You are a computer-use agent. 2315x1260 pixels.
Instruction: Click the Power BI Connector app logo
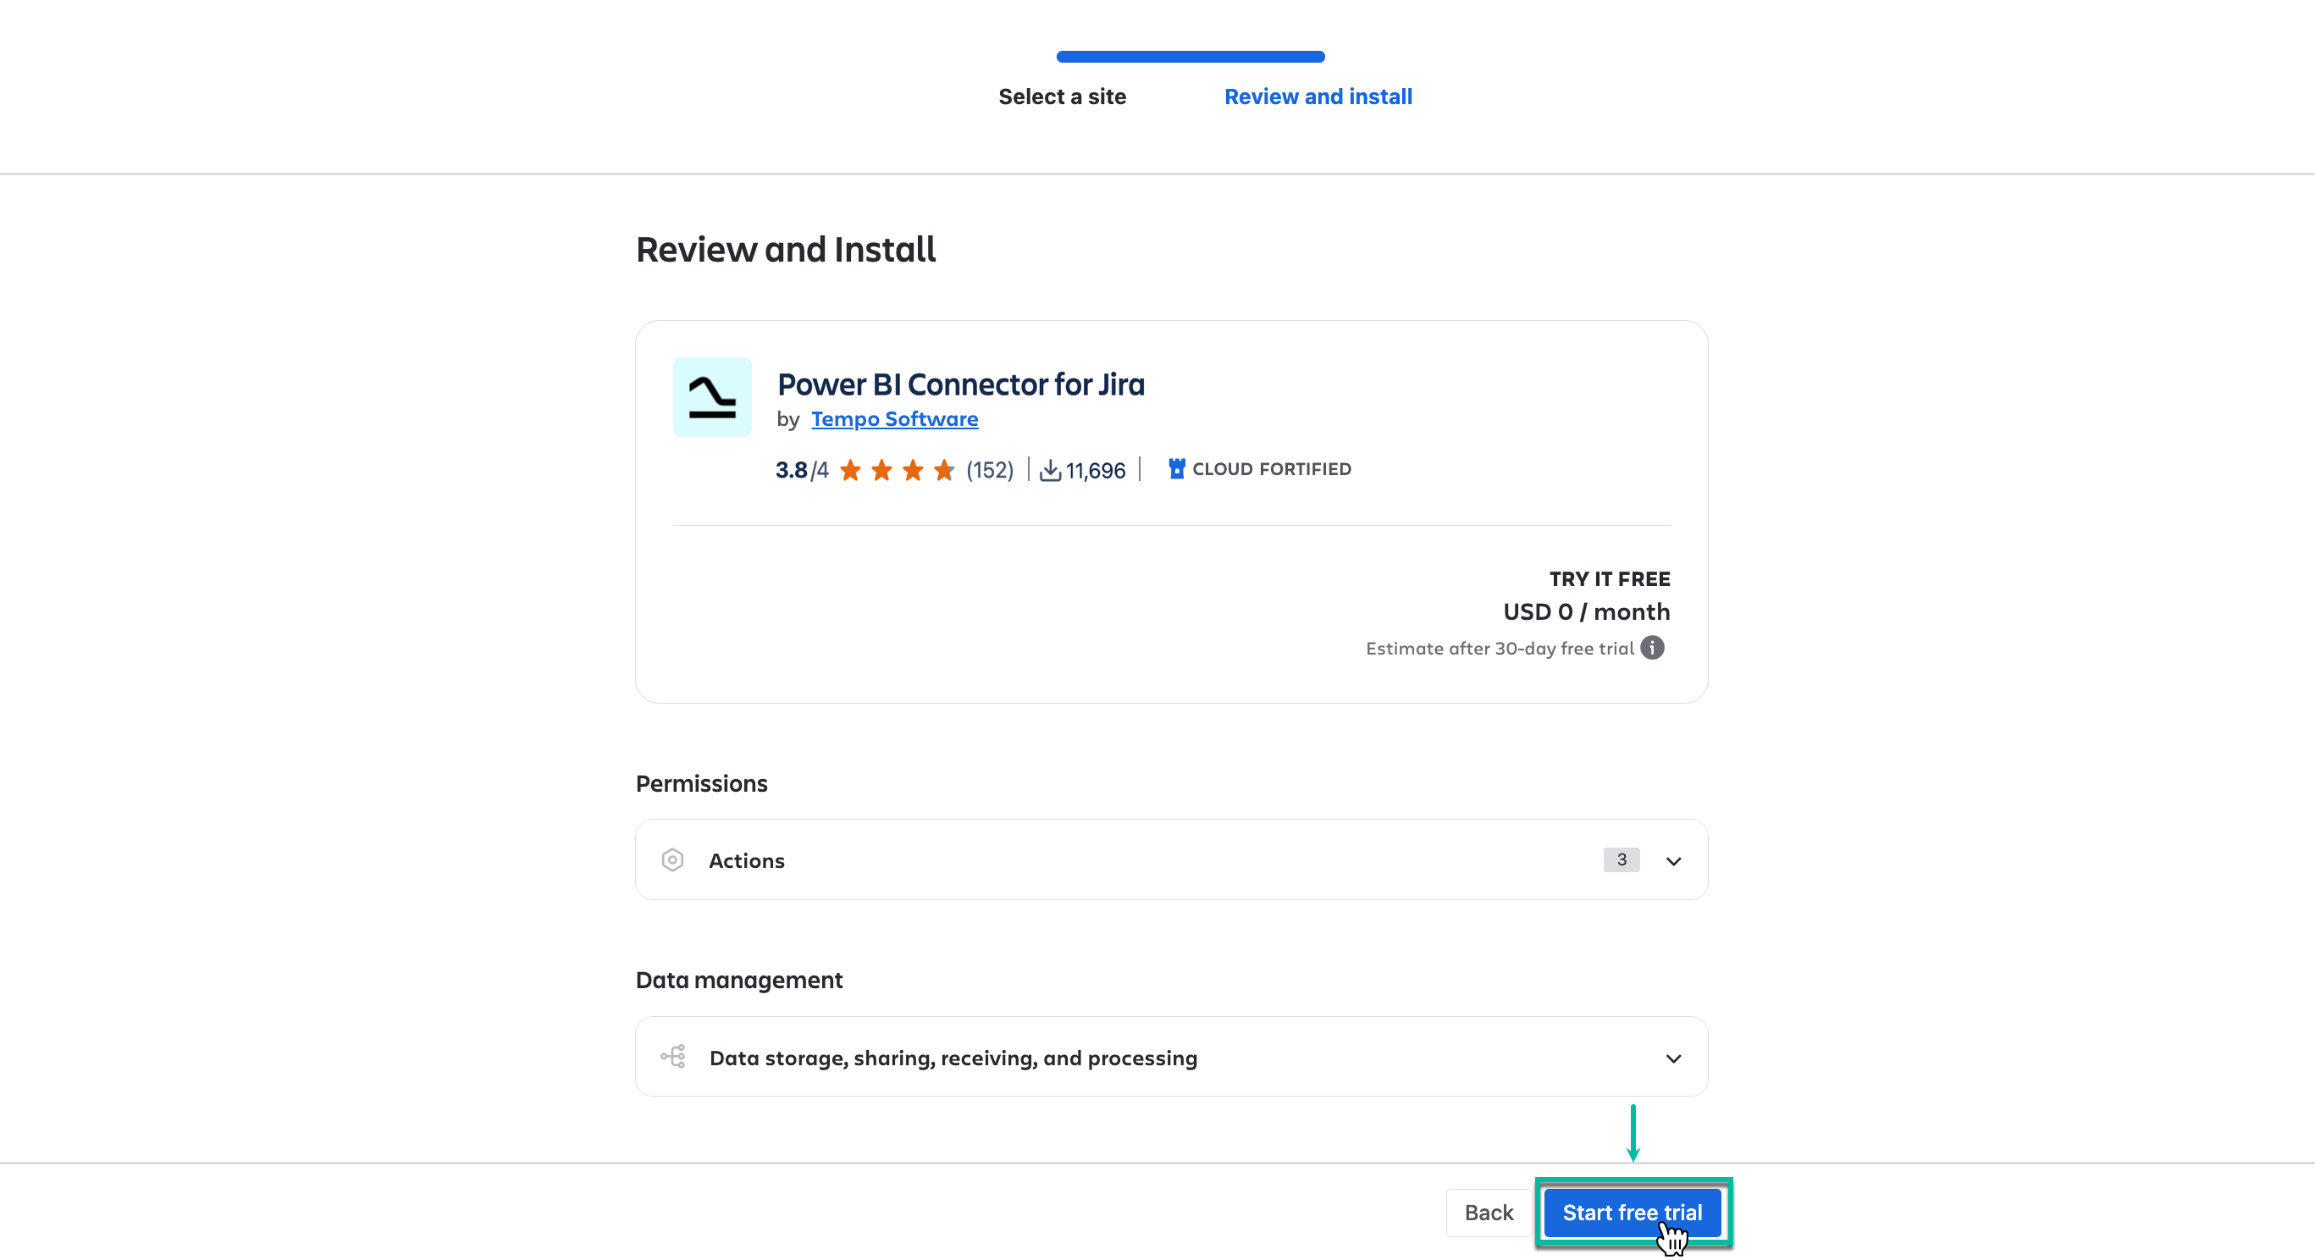pos(712,396)
